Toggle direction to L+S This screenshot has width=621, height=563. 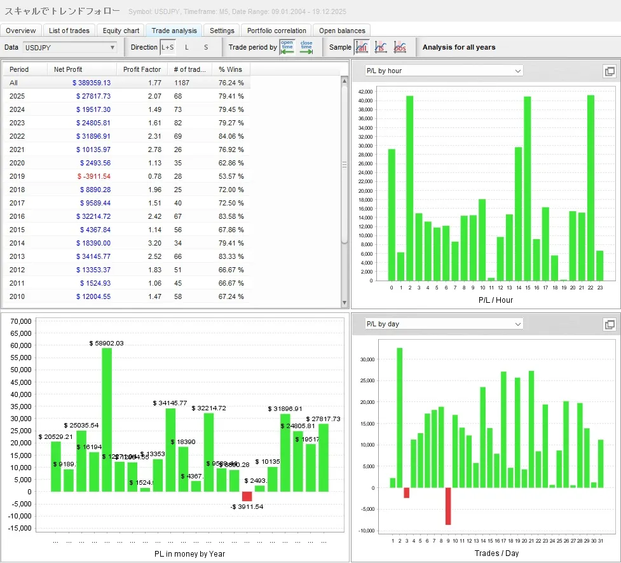coord(167,47)
